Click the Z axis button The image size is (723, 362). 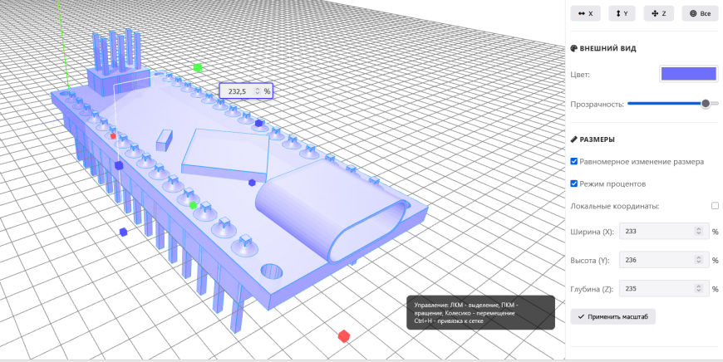658,14
